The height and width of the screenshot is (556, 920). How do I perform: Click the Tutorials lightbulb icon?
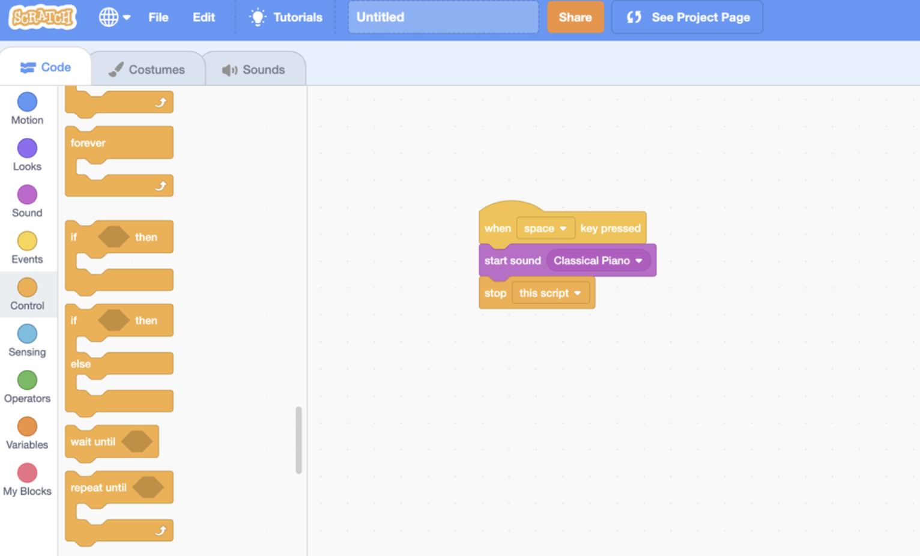pos(258,17)
